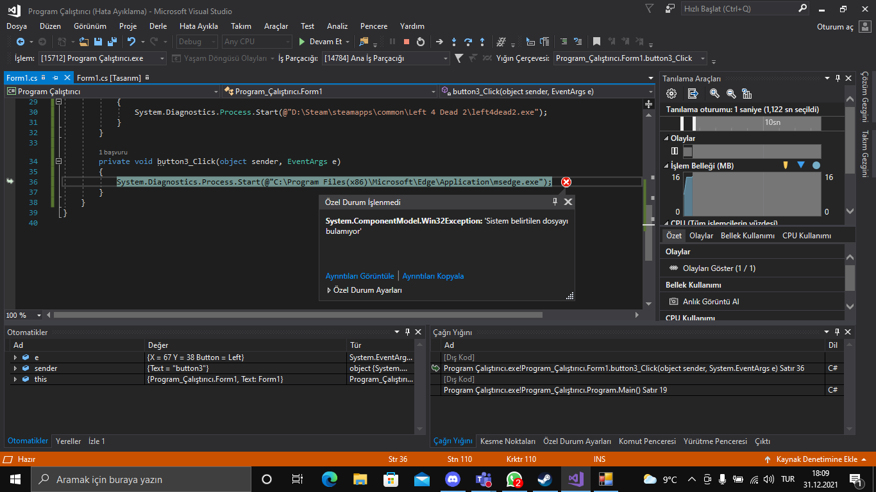
Task: Click the red error icon on line 36
Action: click(x=566, y=182)
